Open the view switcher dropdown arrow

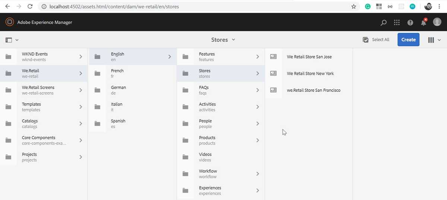click(x=439, y=40)
